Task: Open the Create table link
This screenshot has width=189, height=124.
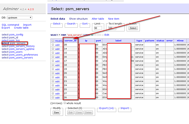Action: [x=21, y=28]
